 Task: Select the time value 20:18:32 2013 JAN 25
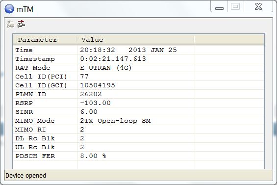pyautogui.click(x=128, y=50)
